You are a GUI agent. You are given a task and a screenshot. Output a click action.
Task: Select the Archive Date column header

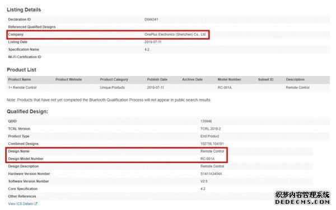tap(192, 79)
